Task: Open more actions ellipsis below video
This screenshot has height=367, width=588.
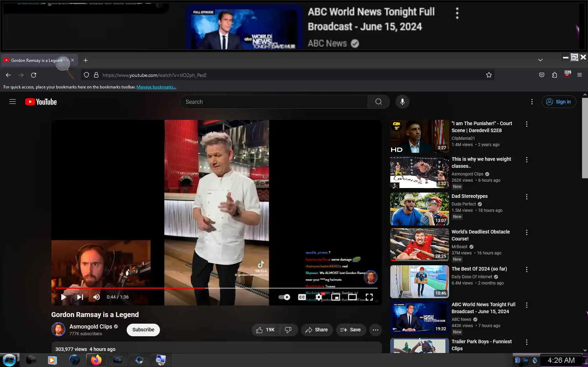Action: [376, 330]
